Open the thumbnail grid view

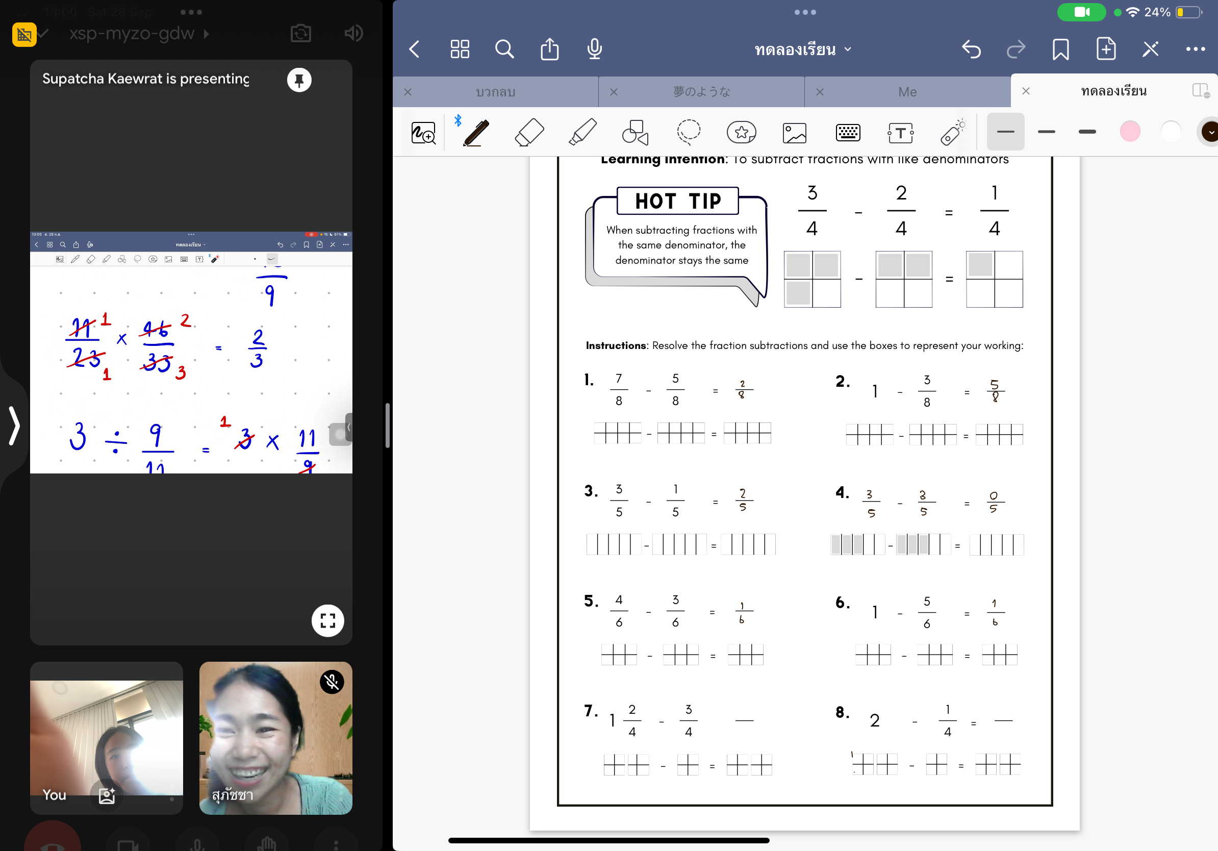(x=460, y=49)
